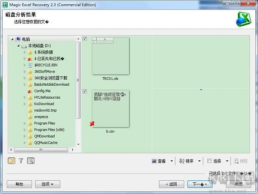
Task: Open the 排序 dropdown arrow
Action: coord(199,161)
